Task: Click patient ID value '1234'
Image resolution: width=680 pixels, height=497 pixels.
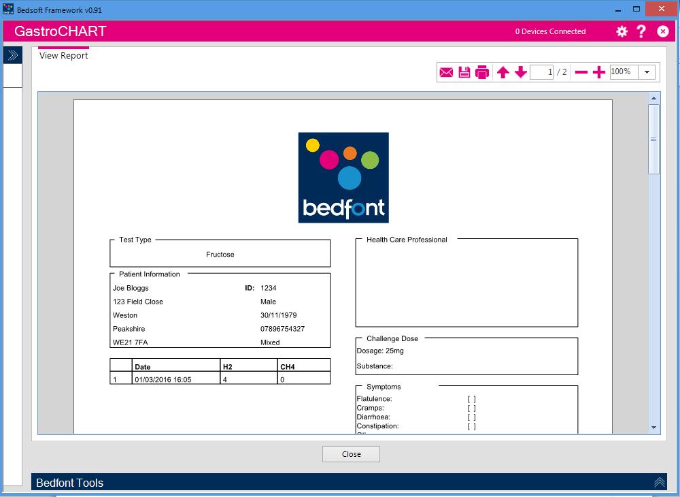Action: pyautogui.click(x=269, y=288)
